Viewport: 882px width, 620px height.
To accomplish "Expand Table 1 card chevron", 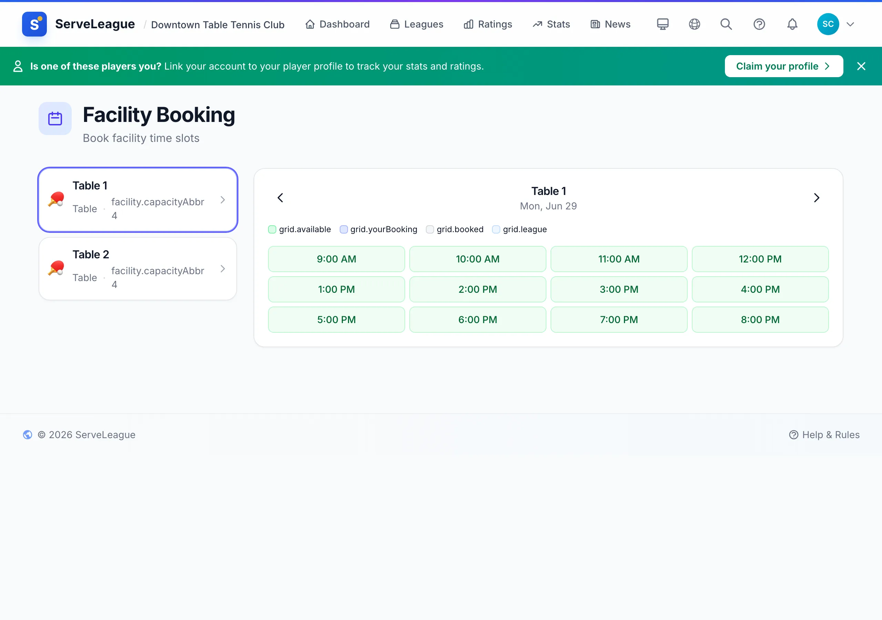I will pos(223,200).
